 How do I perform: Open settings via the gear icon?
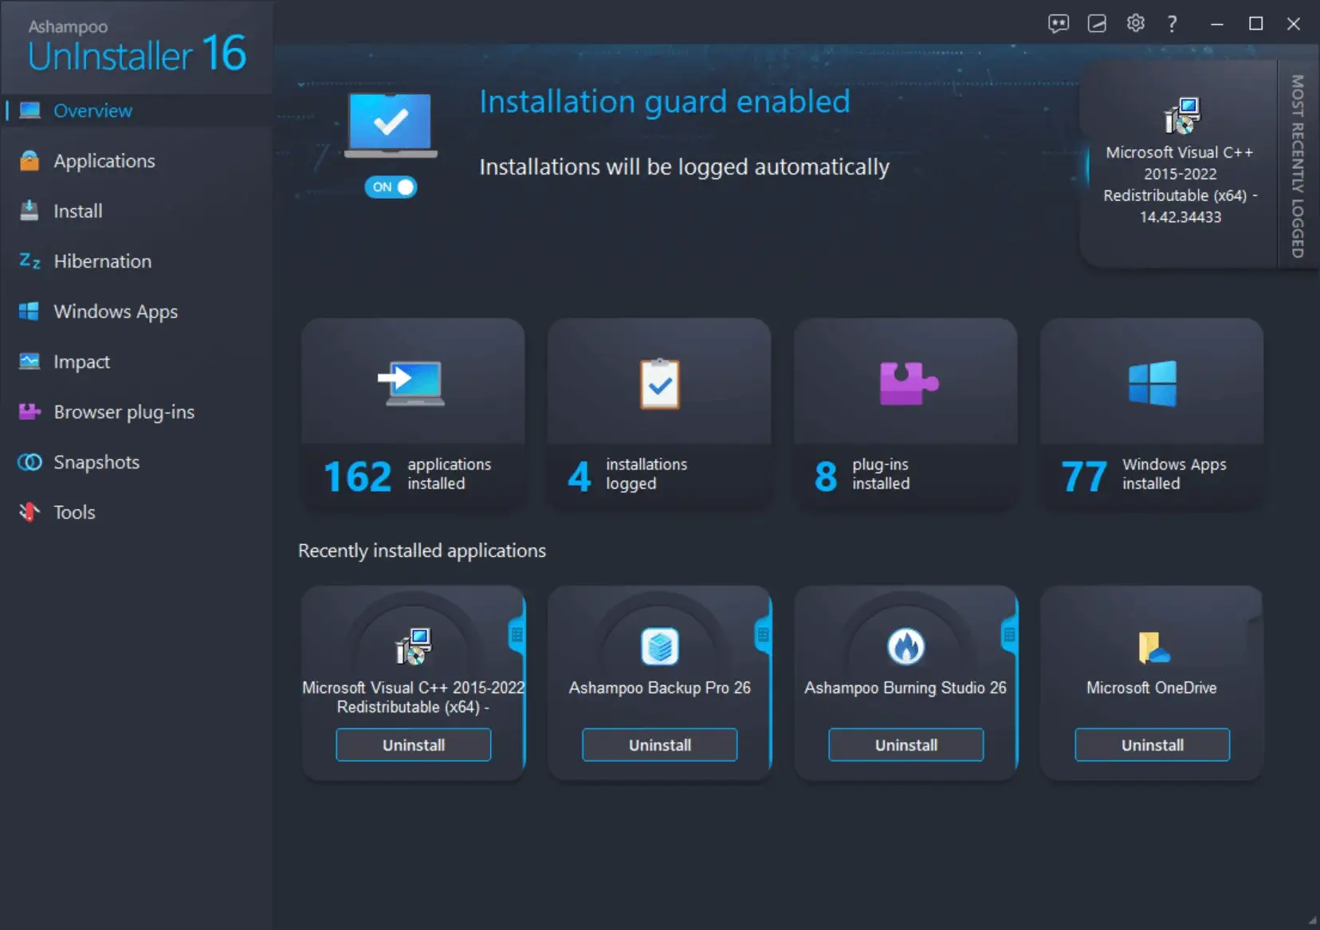(x=1135, y=24)
